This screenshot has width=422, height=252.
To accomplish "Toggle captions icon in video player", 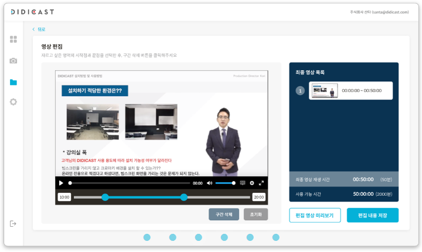I will coord(243,183).
